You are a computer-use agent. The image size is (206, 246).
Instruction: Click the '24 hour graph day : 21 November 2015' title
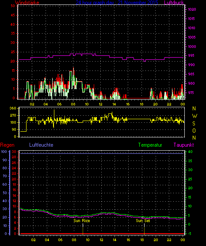tap(117, 2)
